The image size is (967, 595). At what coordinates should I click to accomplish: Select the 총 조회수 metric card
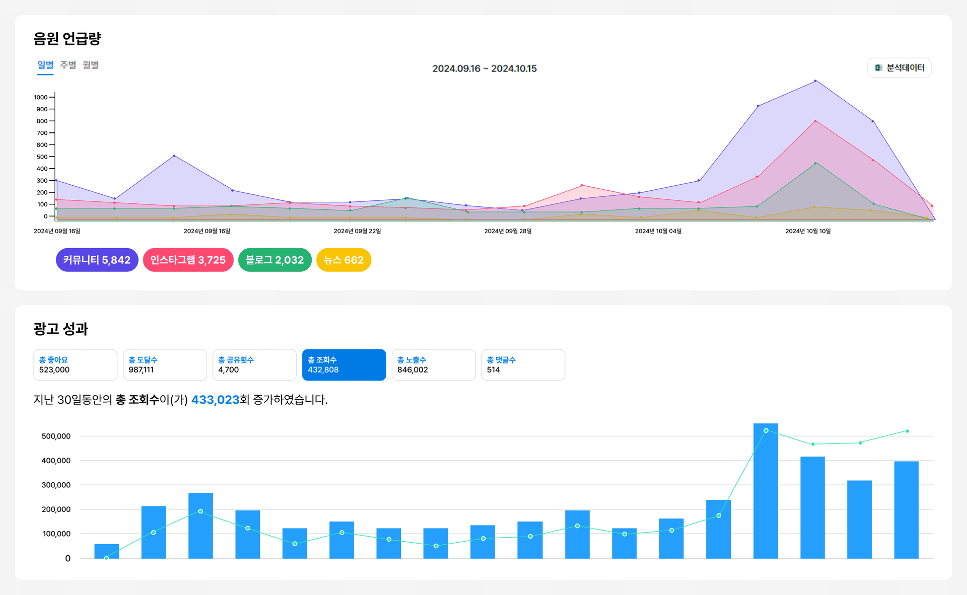[x=344, y=365]
